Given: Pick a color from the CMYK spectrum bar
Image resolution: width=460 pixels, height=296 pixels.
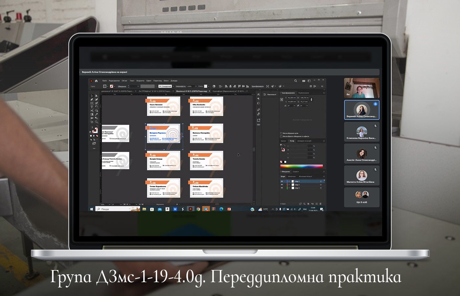Looking at the screenshot, I should 302,166.
